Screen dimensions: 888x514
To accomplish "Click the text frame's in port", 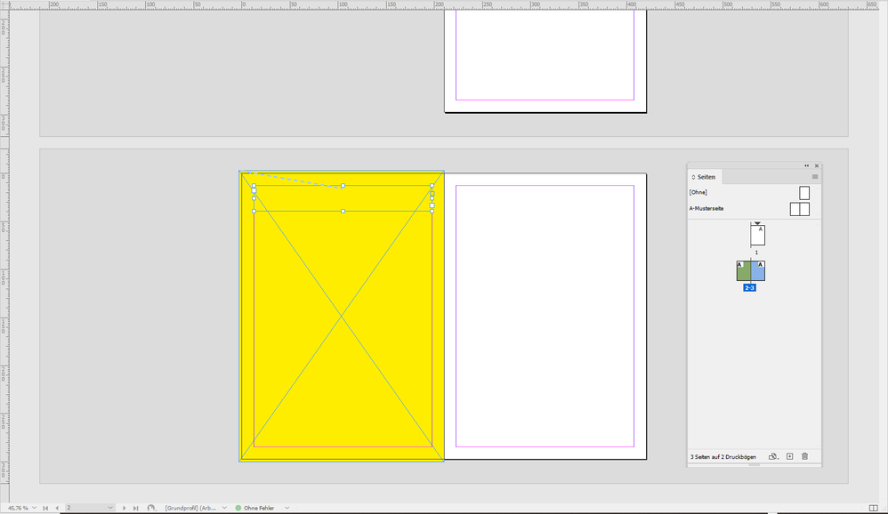I will [x=254, y=191].
